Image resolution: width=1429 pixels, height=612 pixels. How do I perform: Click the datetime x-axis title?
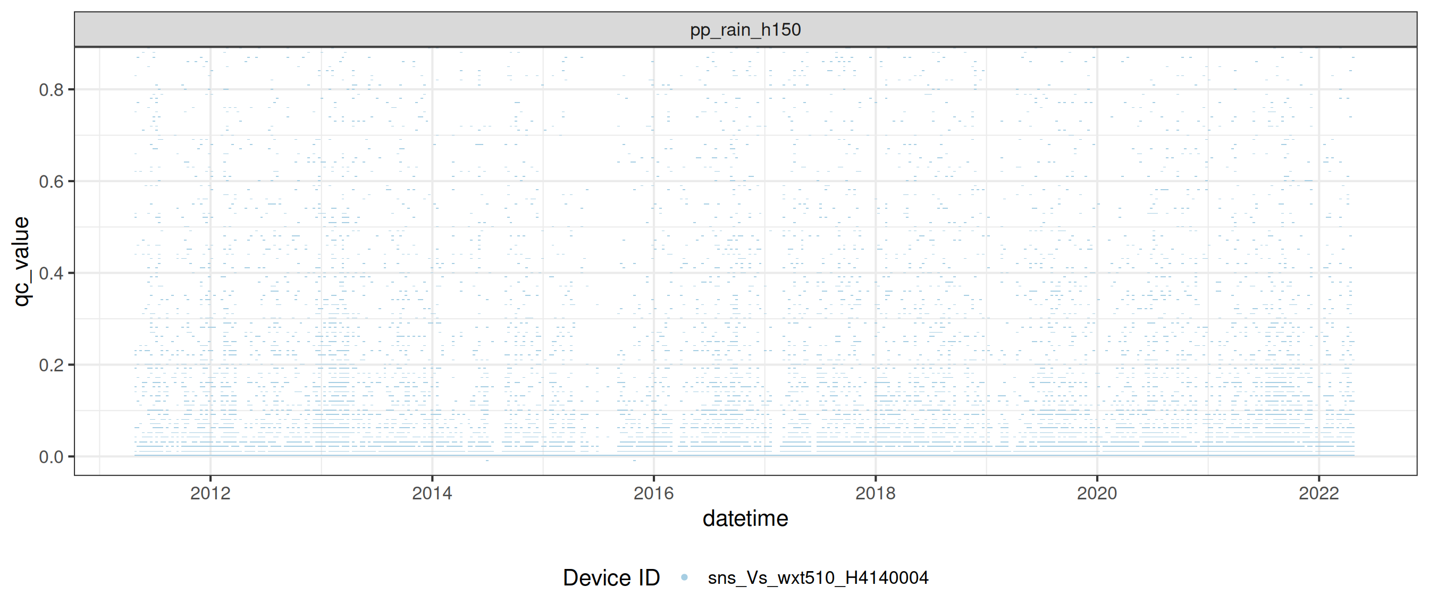(x=745, y=518)
